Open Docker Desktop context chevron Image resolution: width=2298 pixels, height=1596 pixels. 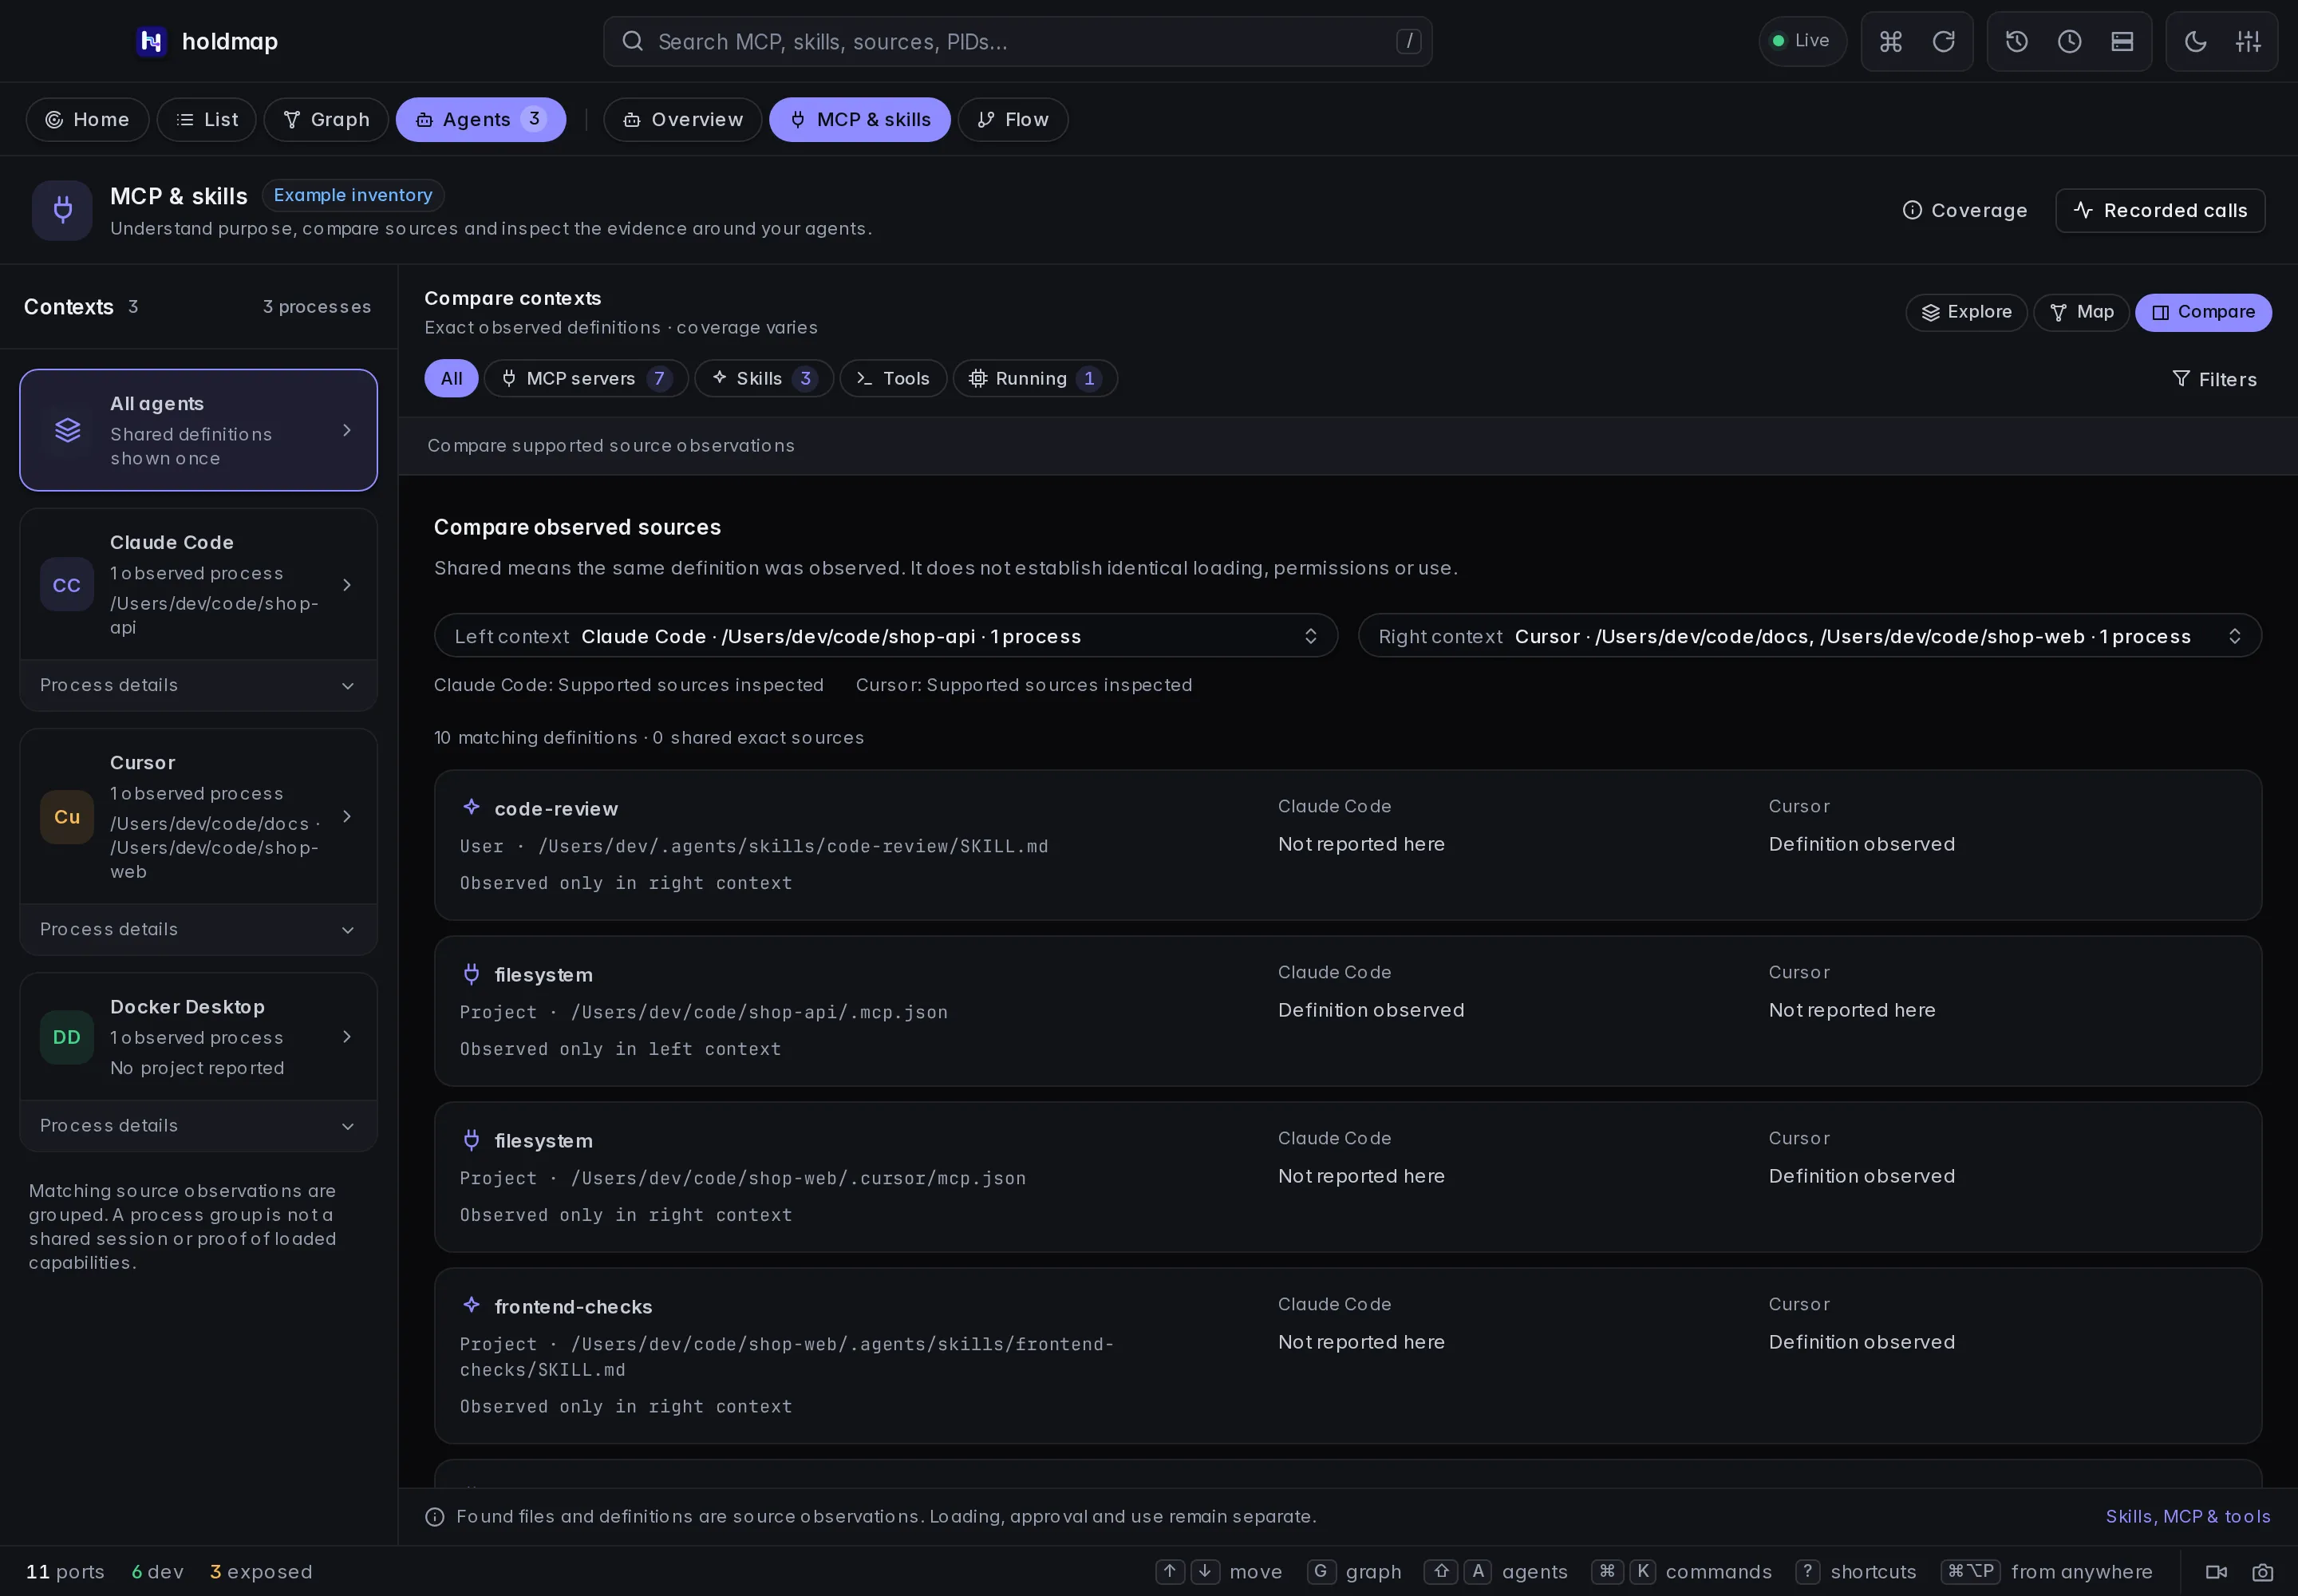click(347, 1037)
